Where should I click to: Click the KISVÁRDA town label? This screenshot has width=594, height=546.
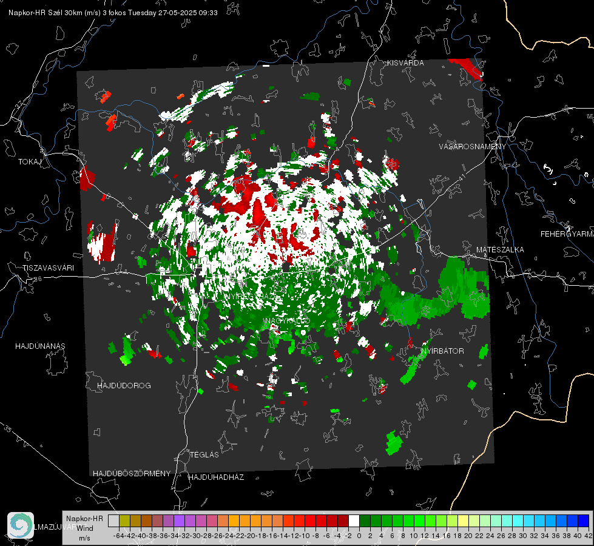[405, 63]
